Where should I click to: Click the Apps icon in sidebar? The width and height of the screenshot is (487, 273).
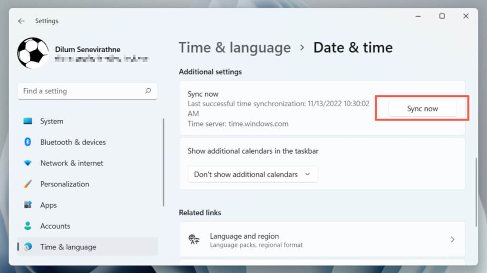coord(28,205)
